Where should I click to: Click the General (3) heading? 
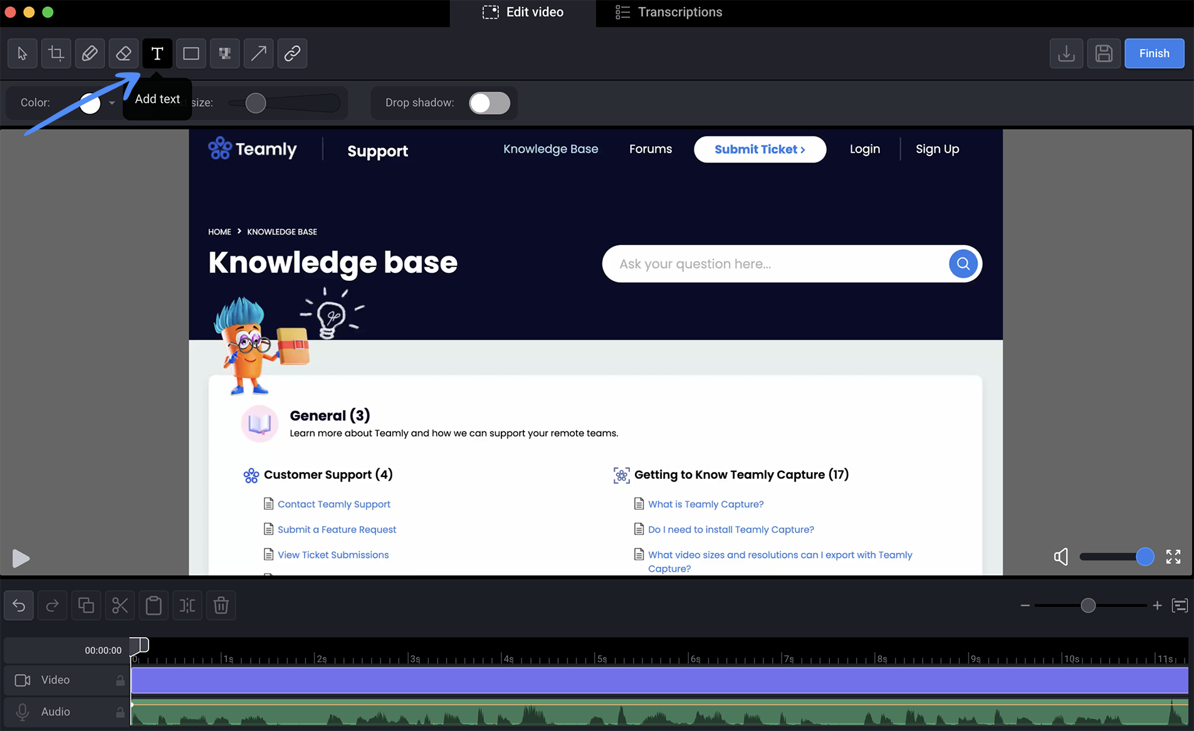pyautogui.click(x=330, y=416)
